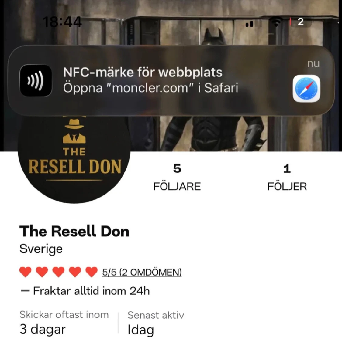Tap the battery indicator showing 2
The width and height of the screenshot is (342, 342).
300,22
